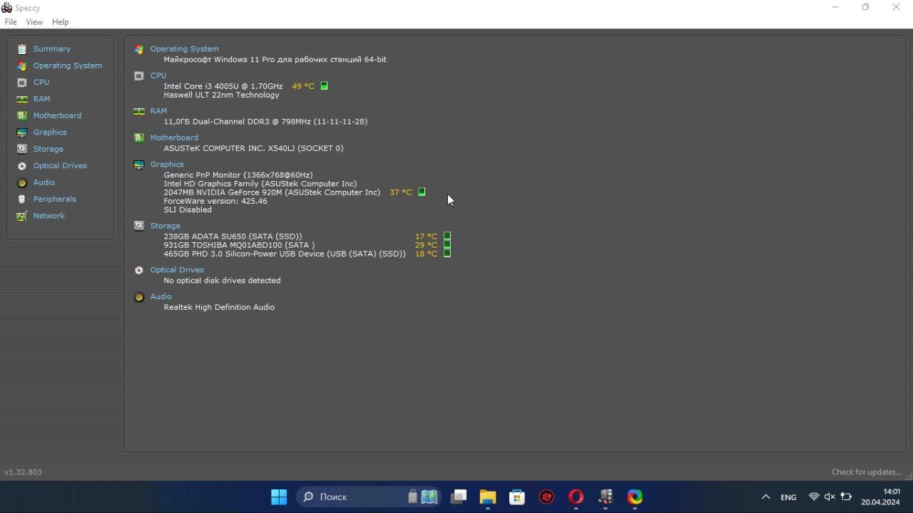The height and width of the screenshot is (513, 913).
Task: Click the Windows 11 Pro operating system line
Action: 275,59
